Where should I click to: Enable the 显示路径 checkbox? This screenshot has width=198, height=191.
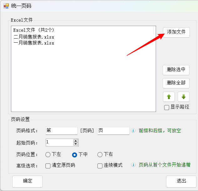click(x=167, y=108)
